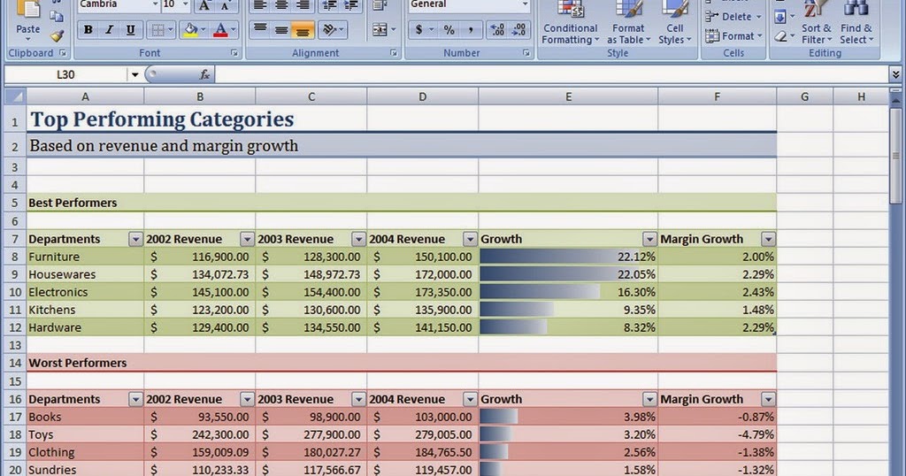906x476 pixels.
Task: Open Best Performers Growth filter dropdown
Action: tap(649, 239)
